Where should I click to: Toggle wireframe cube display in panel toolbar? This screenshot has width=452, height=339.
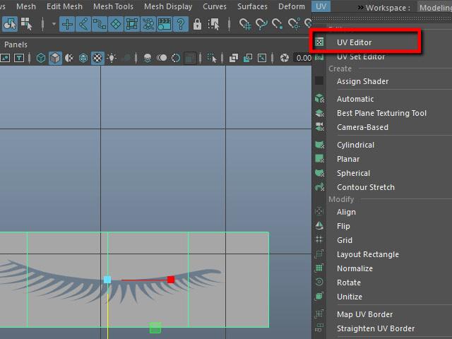[x=41, y=58]
